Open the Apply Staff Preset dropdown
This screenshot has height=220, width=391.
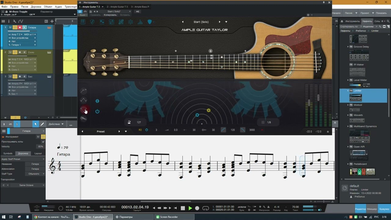click(23, 159)
